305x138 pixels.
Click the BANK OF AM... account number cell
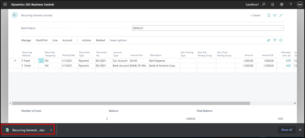point(139,65)
